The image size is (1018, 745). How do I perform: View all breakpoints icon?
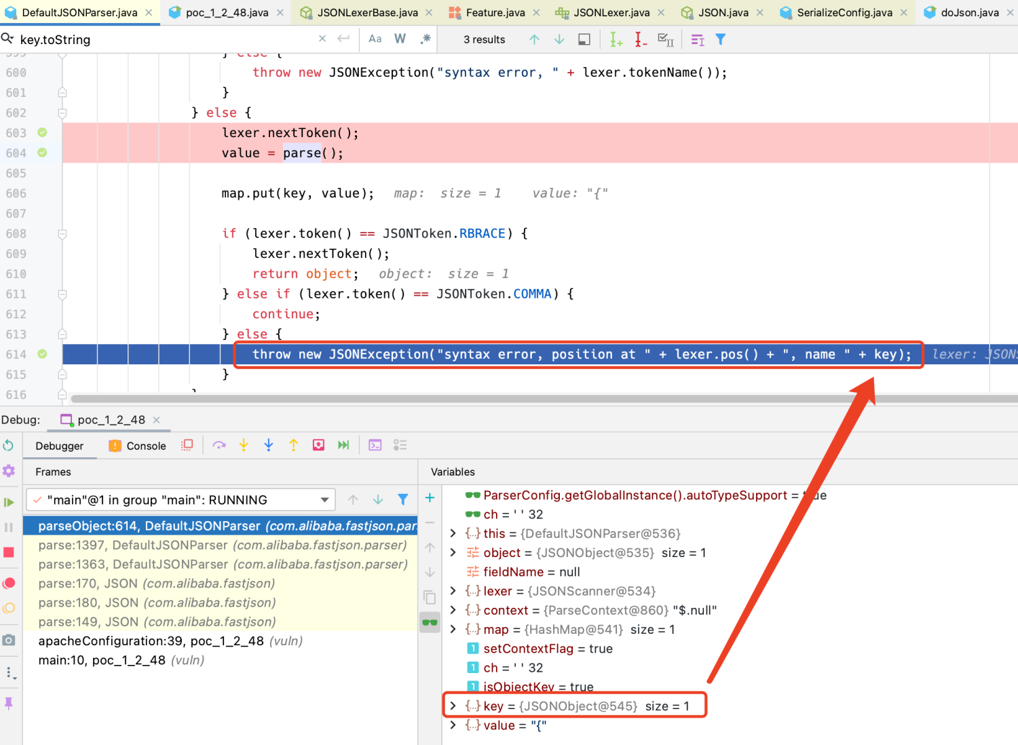click(x=8, y=583)
